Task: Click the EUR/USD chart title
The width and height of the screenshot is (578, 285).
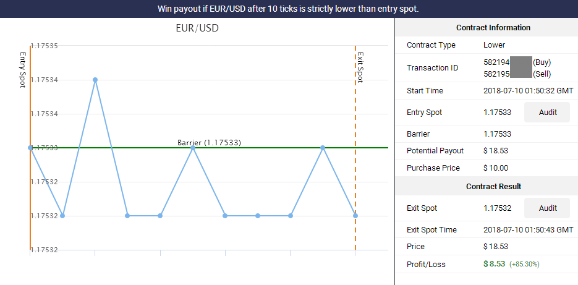Action: (197, 28)
